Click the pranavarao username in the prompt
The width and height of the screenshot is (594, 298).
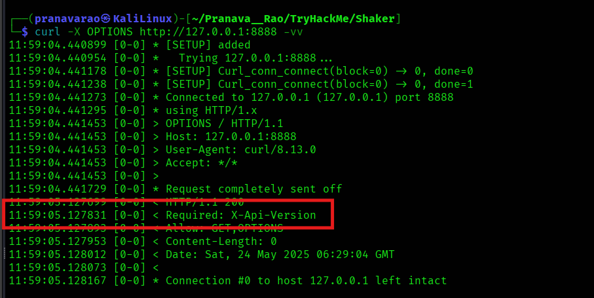67,18
